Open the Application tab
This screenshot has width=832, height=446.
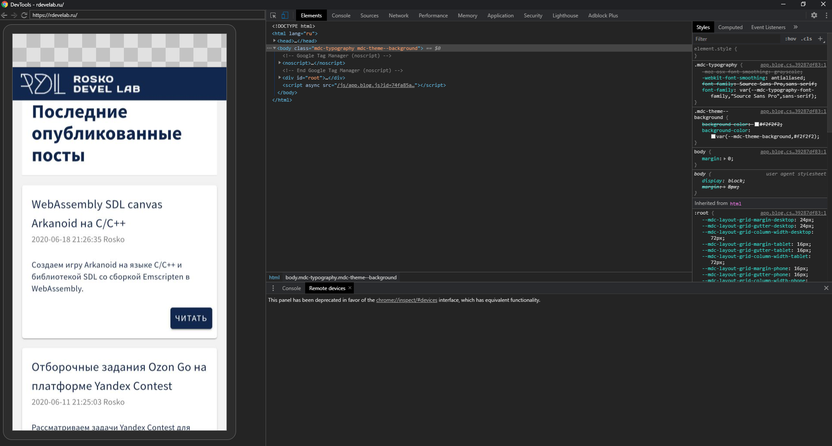coord(500,15)
